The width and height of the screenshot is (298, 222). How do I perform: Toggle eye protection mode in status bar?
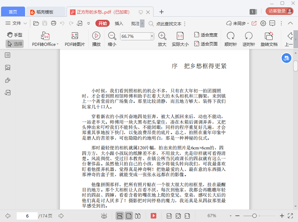click(104, 216)
